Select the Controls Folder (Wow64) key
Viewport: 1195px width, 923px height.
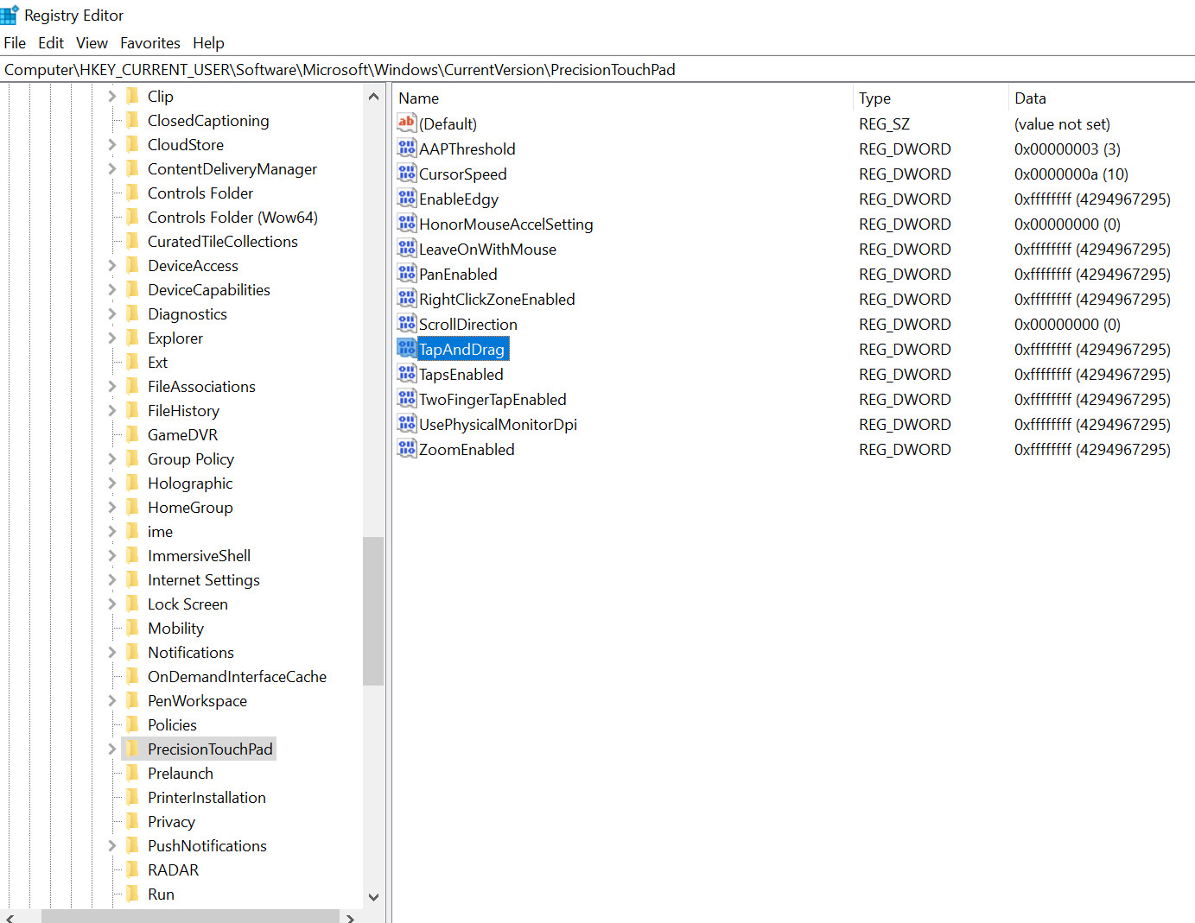(x=232, y=217)
